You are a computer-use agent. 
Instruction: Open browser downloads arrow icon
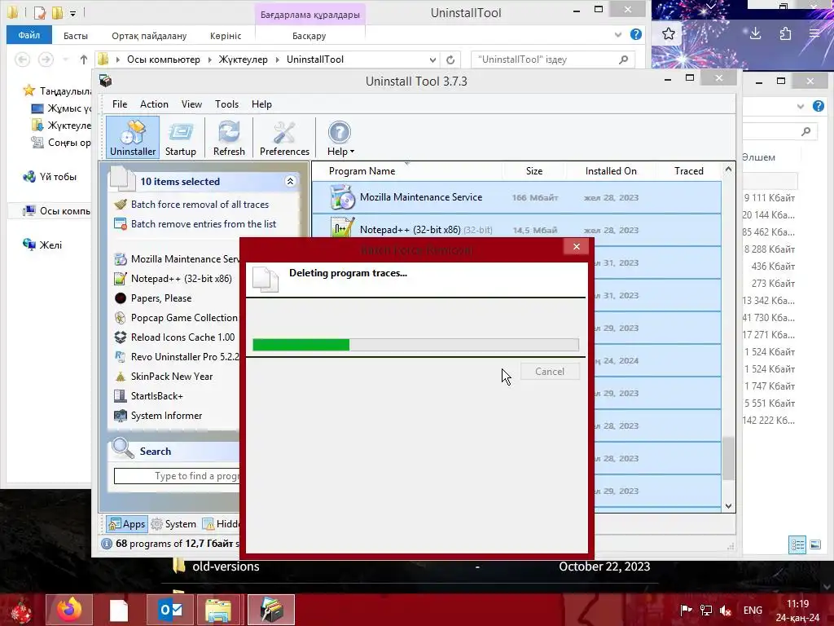coord(755,33)
